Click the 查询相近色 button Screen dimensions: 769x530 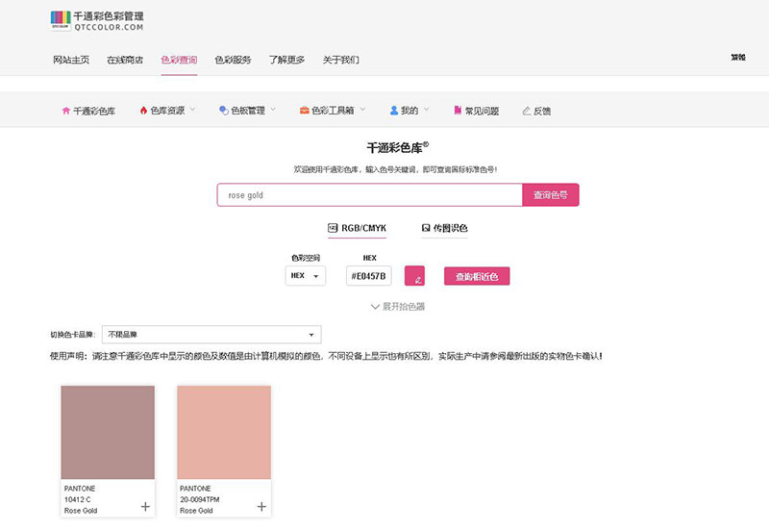[x=477, y=276]
